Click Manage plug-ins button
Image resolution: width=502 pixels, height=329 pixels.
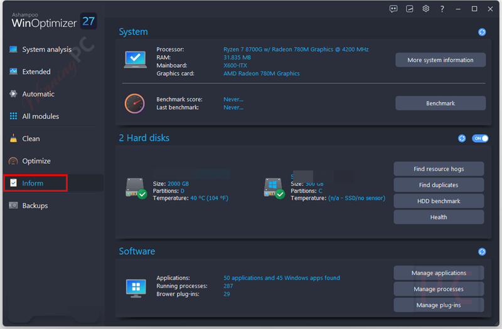[439, 305]
